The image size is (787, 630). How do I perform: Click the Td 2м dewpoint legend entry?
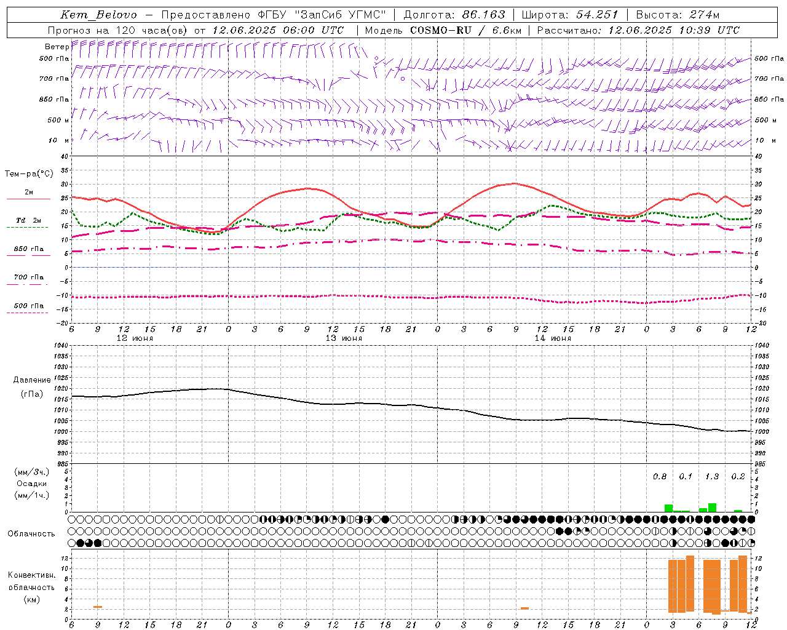click(x=29, y=220)
